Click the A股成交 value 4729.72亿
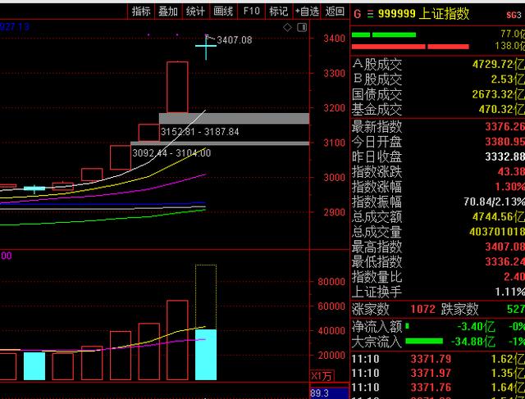 click(498, 64)
